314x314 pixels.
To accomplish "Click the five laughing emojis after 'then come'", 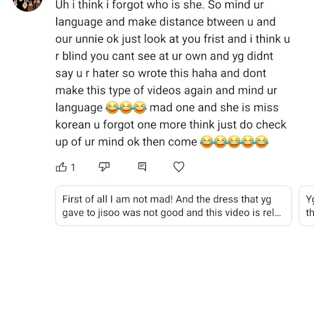I will pyautogui.click(x=234, y=142).
